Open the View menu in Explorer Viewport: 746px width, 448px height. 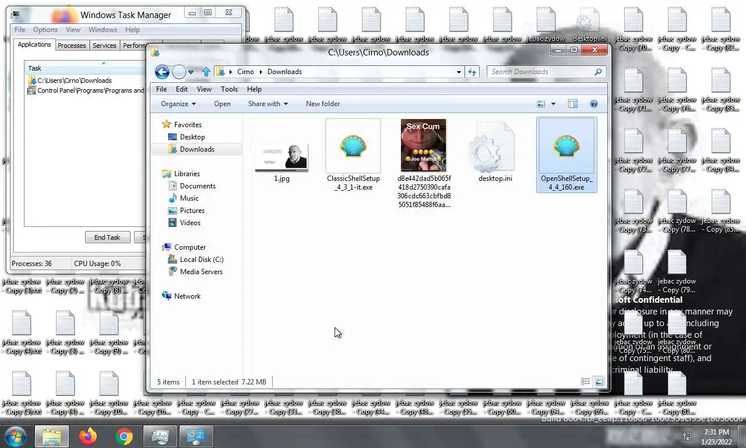click(x=204, y=89)
